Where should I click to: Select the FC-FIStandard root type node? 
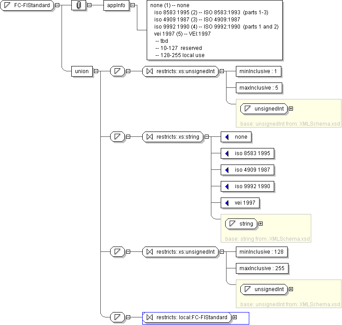pos(28,5)
